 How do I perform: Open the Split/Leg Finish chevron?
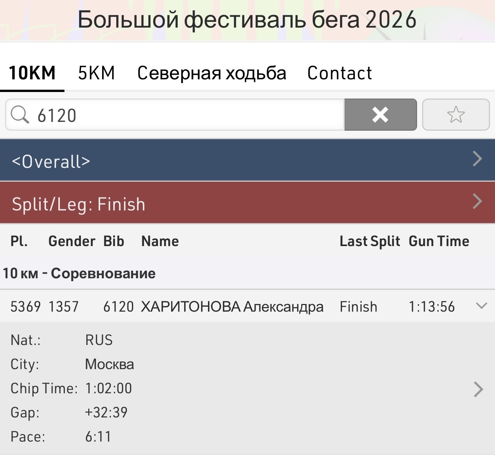point(477,201)
